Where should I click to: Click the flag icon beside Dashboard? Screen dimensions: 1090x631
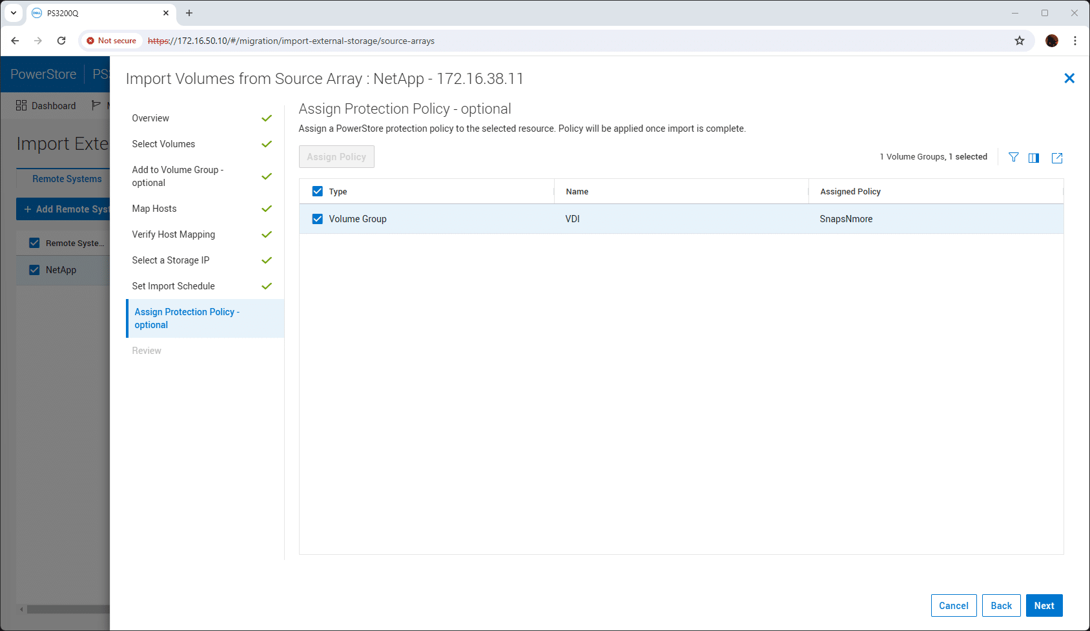(x=96, y=105)
